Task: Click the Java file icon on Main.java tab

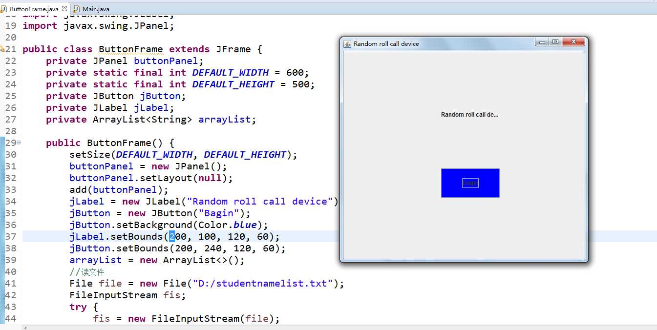Action: (x=76, y=9)
